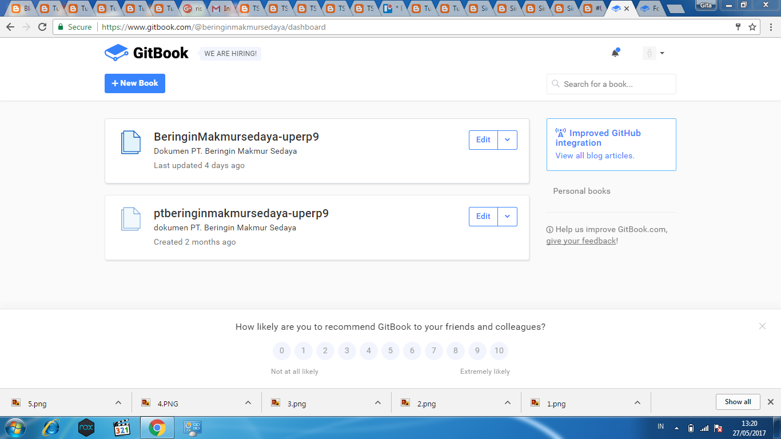Open Media Player Classic taskbar icon
The image size is (781, 439).
tap(122, 428)
